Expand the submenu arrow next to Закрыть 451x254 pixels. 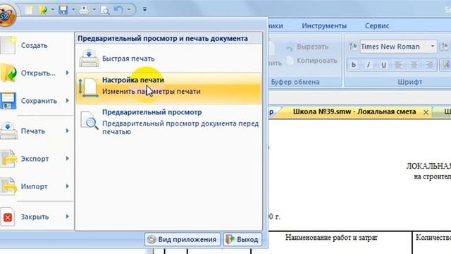[x=68, y=217]
